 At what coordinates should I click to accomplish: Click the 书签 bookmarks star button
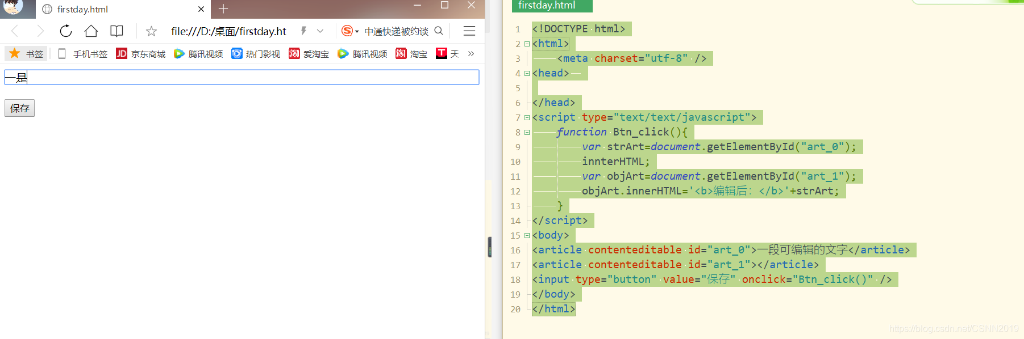[x=26, y=54]
